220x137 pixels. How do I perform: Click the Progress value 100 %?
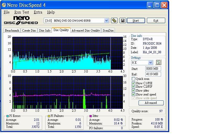tap(159, 120)
